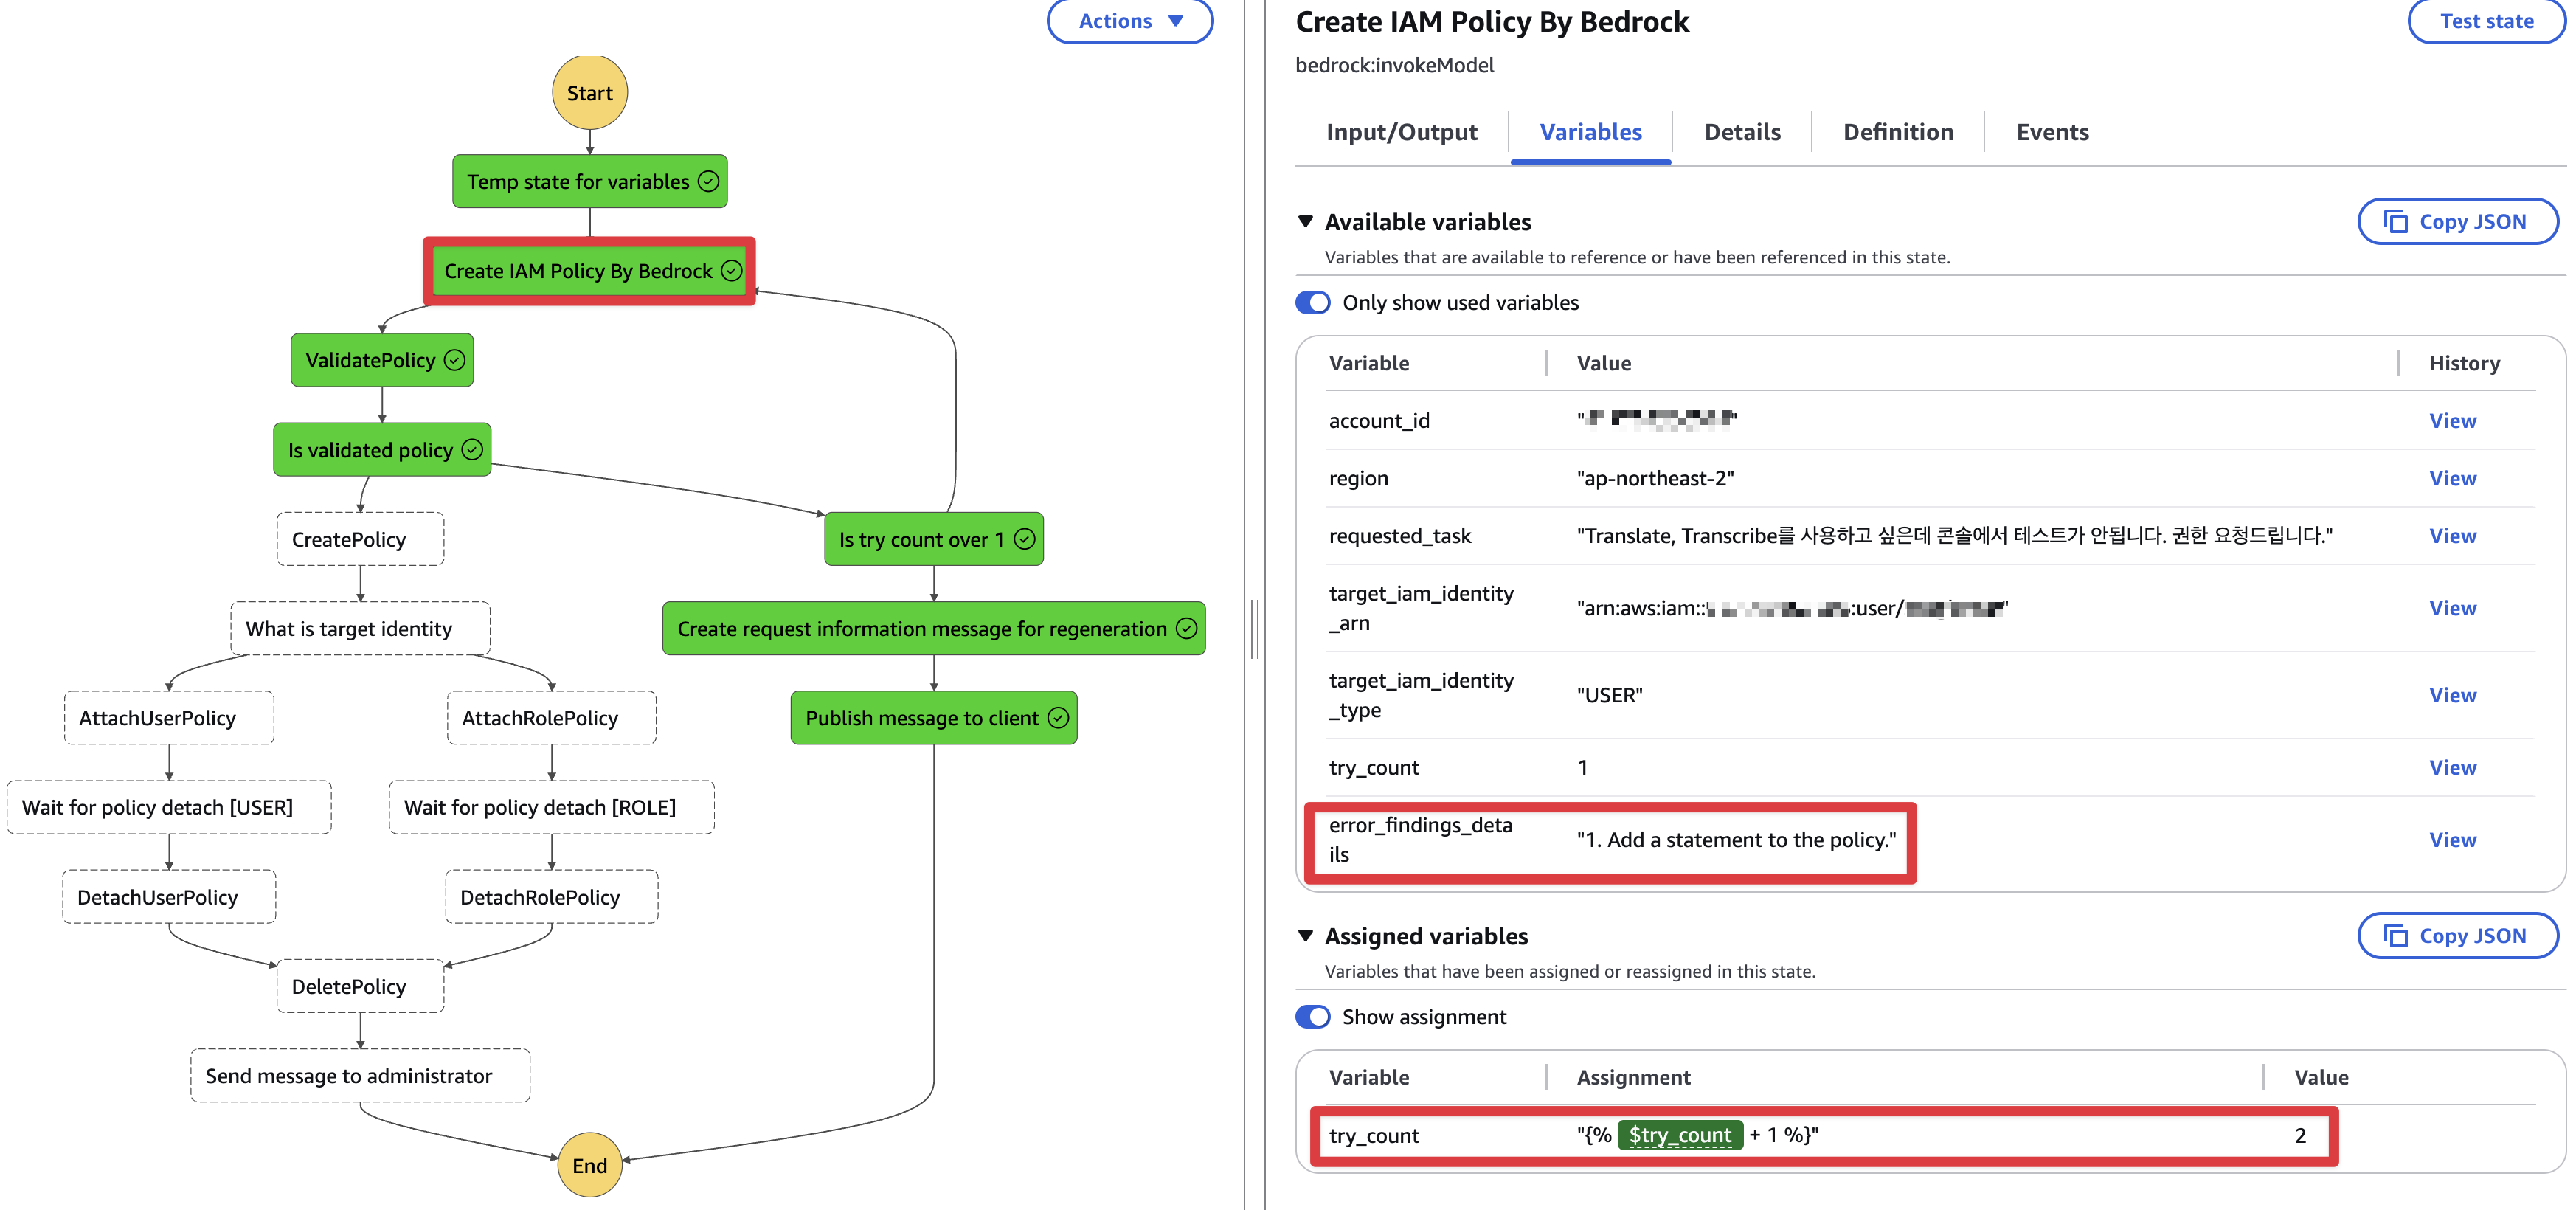The image size is (2576, 1210).
Task: Open the Definition tab
Action: 1897,132
